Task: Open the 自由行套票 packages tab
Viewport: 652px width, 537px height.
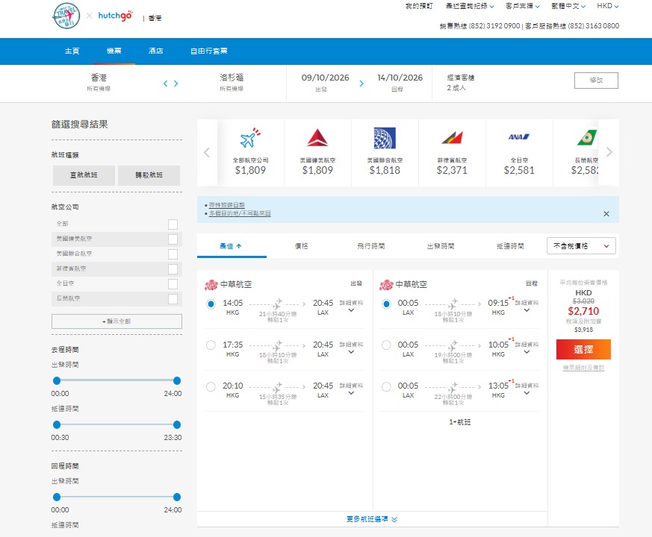Action: 208,51
